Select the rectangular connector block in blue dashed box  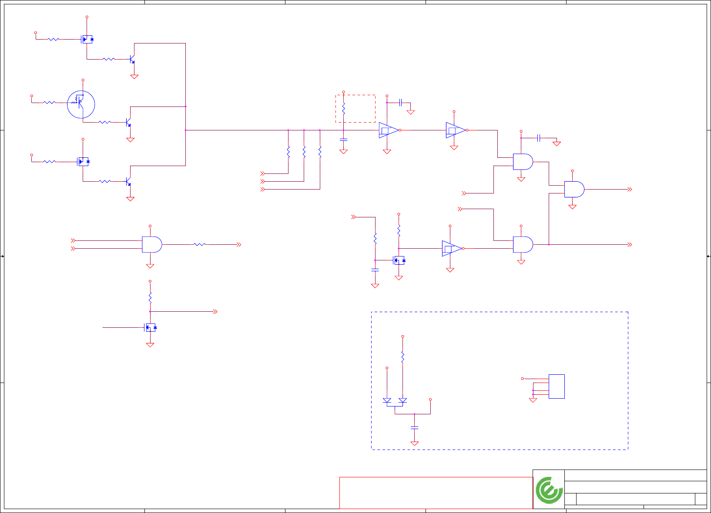557,386
